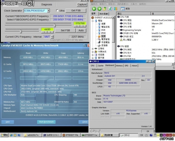Switch to the About tab in CPU-Z
175x141 pixels.
[134, 66]
